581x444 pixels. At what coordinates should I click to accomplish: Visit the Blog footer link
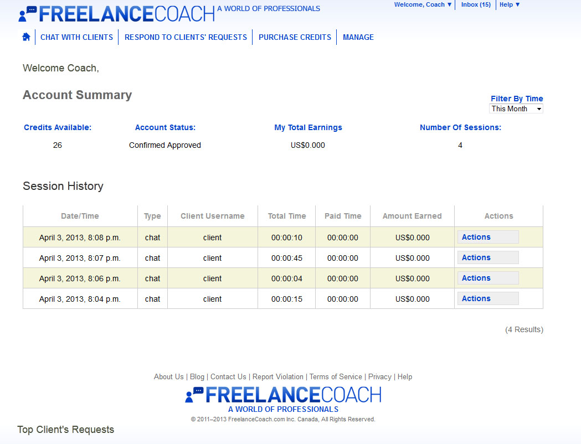point(197,377)
